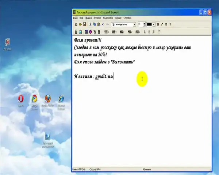Click the dark calculator-like icon in the second toolbar
Image resolution: width=219 pixels, height=175 pixels.
[x=76, y=32]
